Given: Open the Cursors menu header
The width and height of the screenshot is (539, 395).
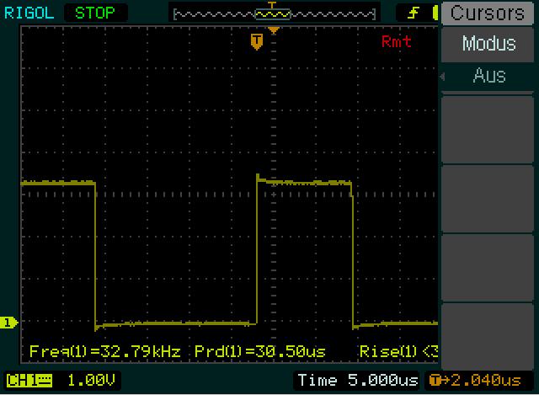Looking at the screenshot, I should [x=488, y=13].
